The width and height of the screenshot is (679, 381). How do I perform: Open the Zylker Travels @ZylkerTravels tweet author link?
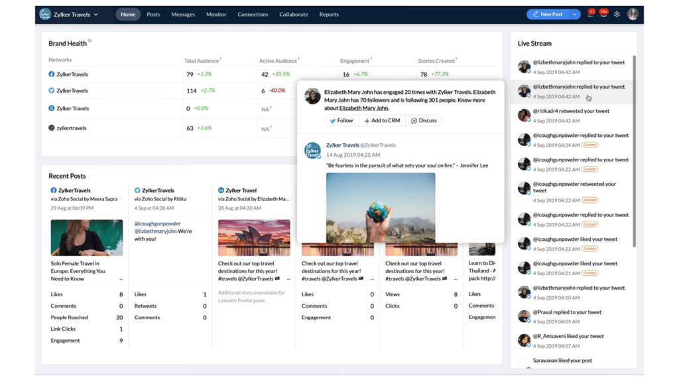361,145
